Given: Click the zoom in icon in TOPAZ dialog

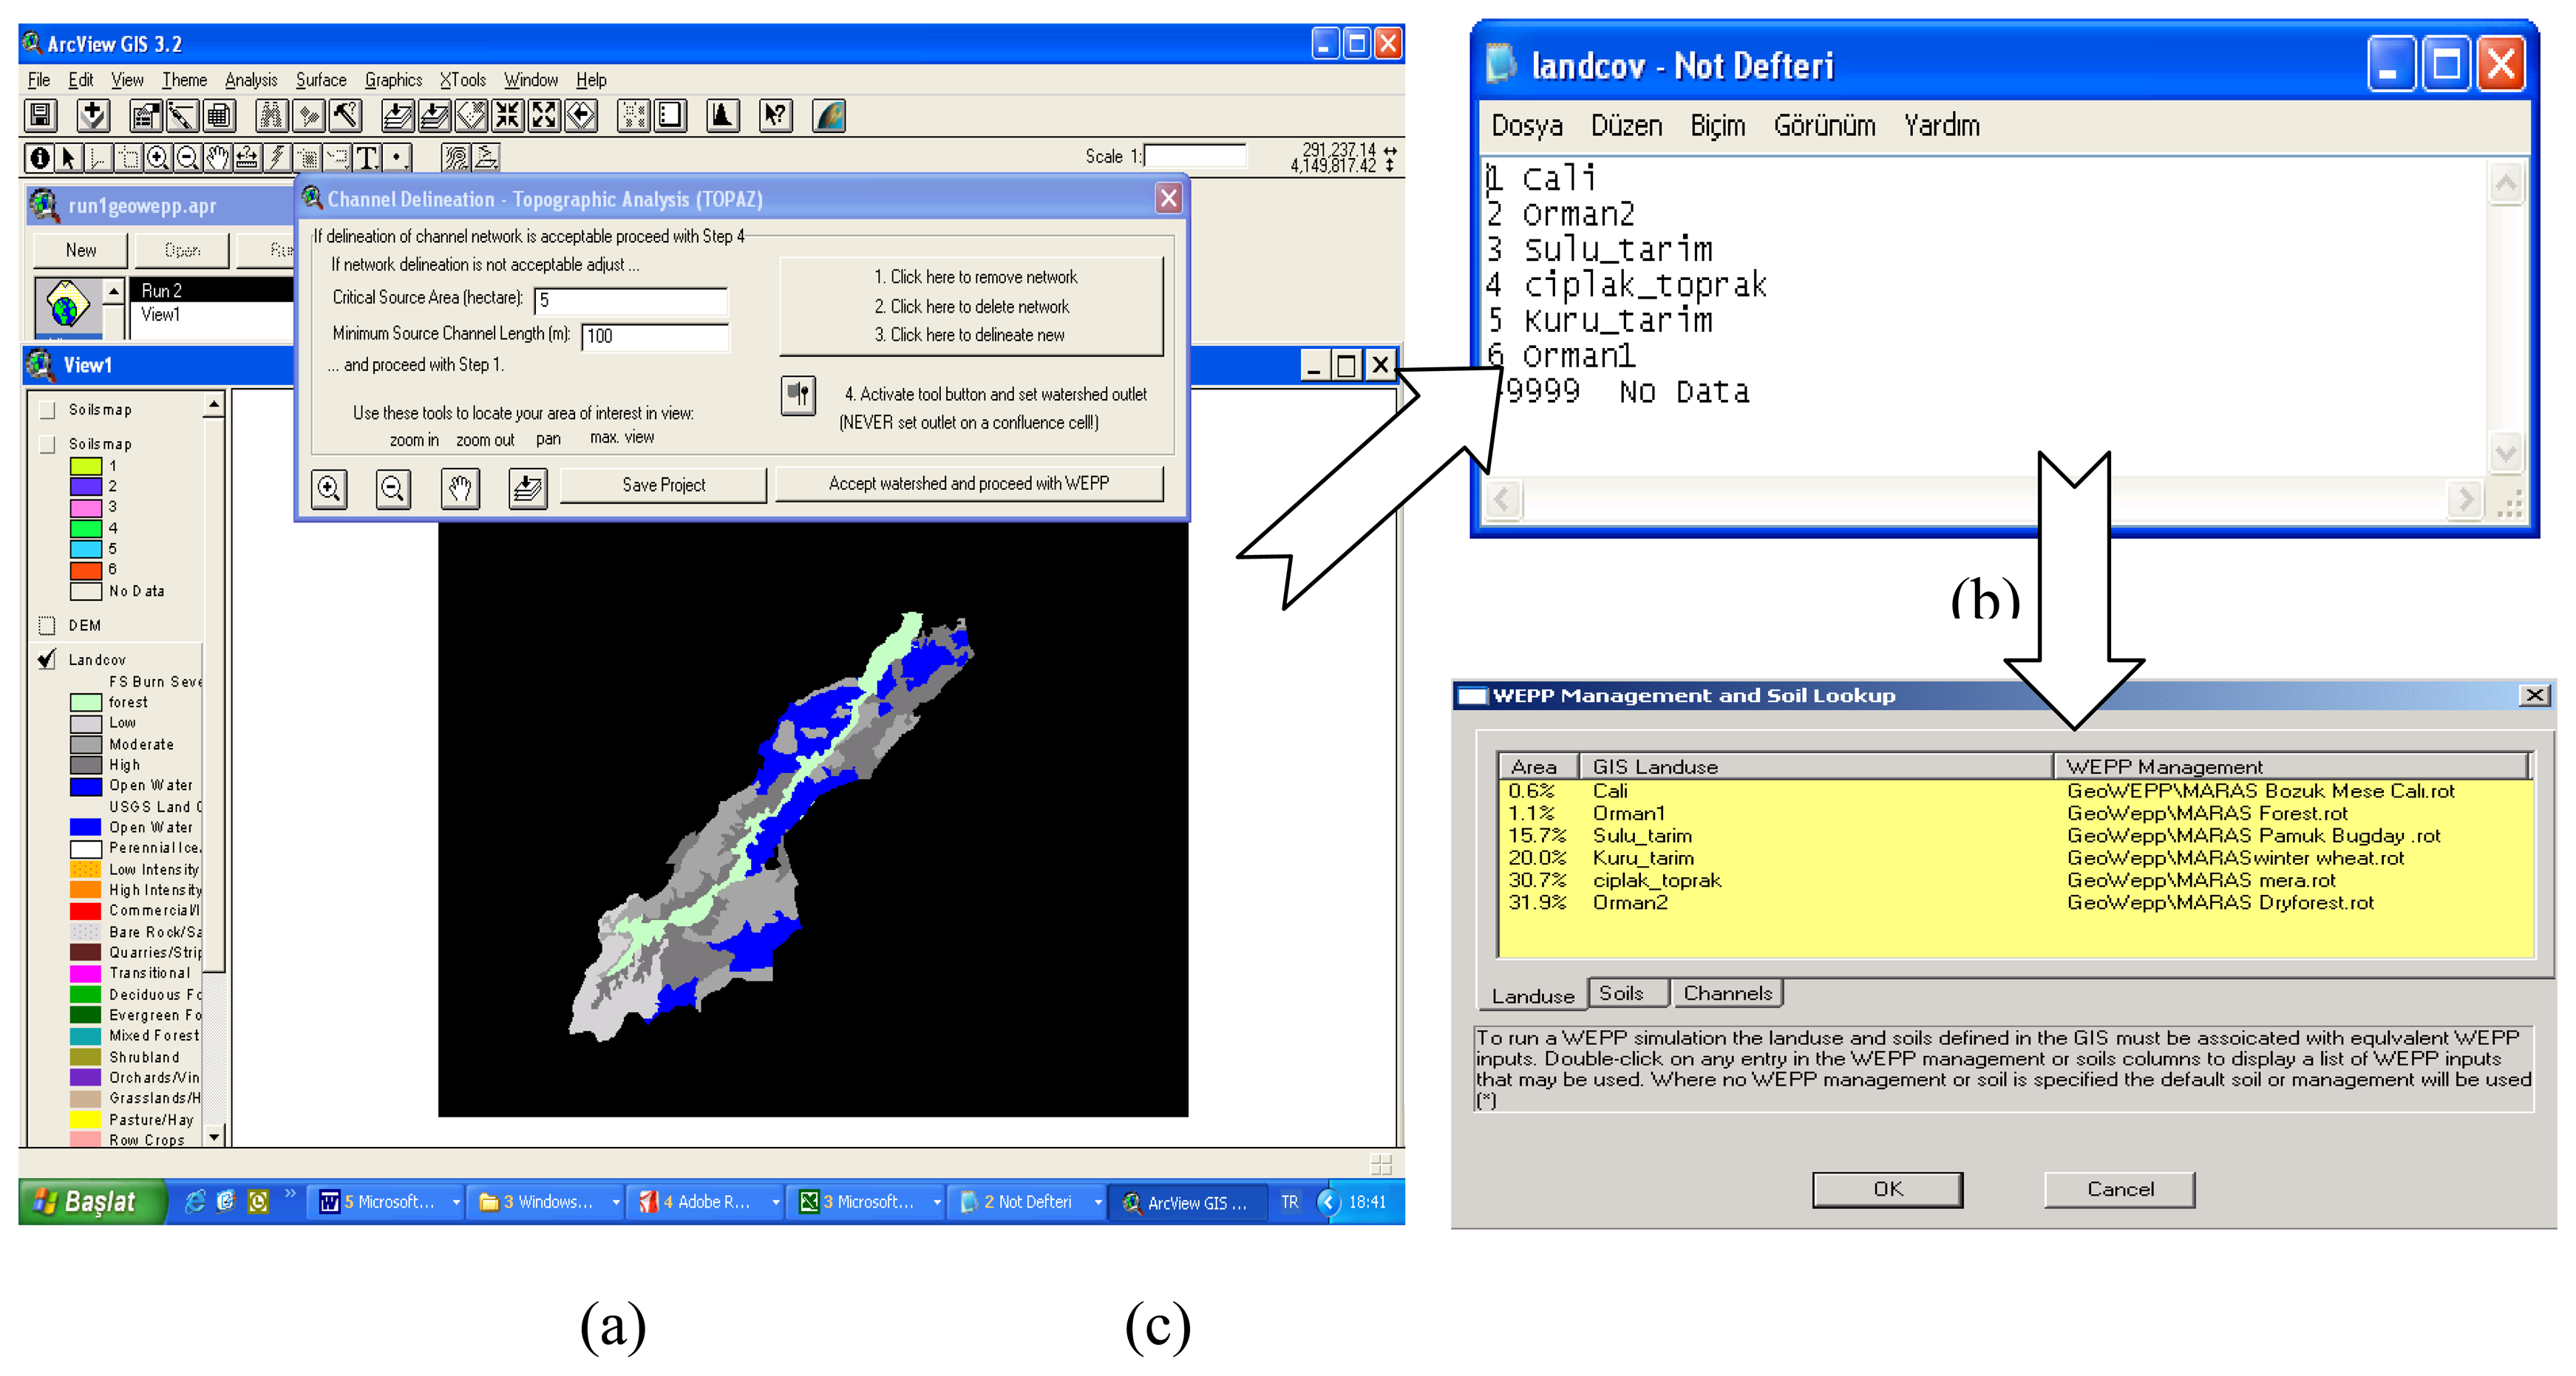Looking at the screenshot, I should [329, 488].
